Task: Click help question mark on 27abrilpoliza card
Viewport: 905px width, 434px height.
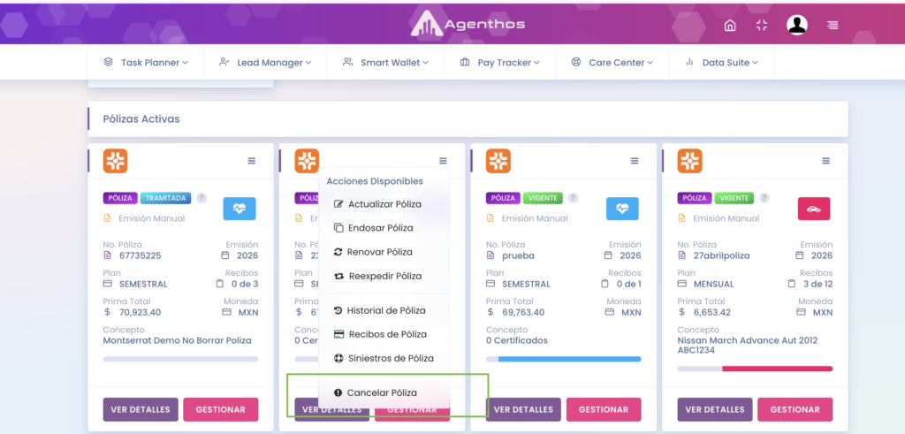Action: point(764,198)
